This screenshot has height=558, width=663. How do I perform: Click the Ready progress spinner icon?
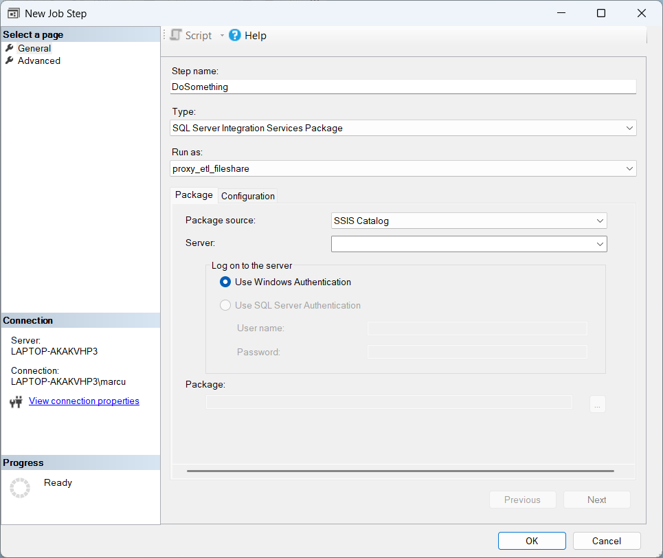(x=20, y=488)
